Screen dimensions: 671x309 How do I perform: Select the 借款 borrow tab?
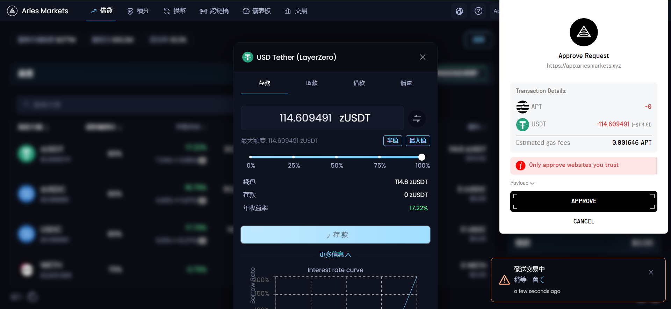point(359,83)
